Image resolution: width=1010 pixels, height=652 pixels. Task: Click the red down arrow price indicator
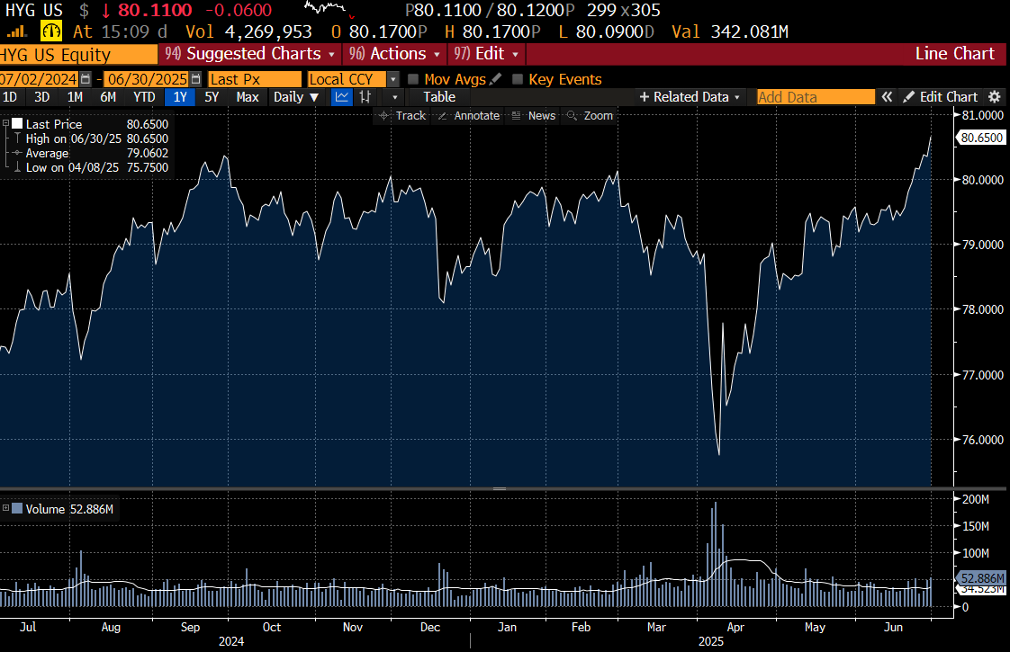coord(105,10)
